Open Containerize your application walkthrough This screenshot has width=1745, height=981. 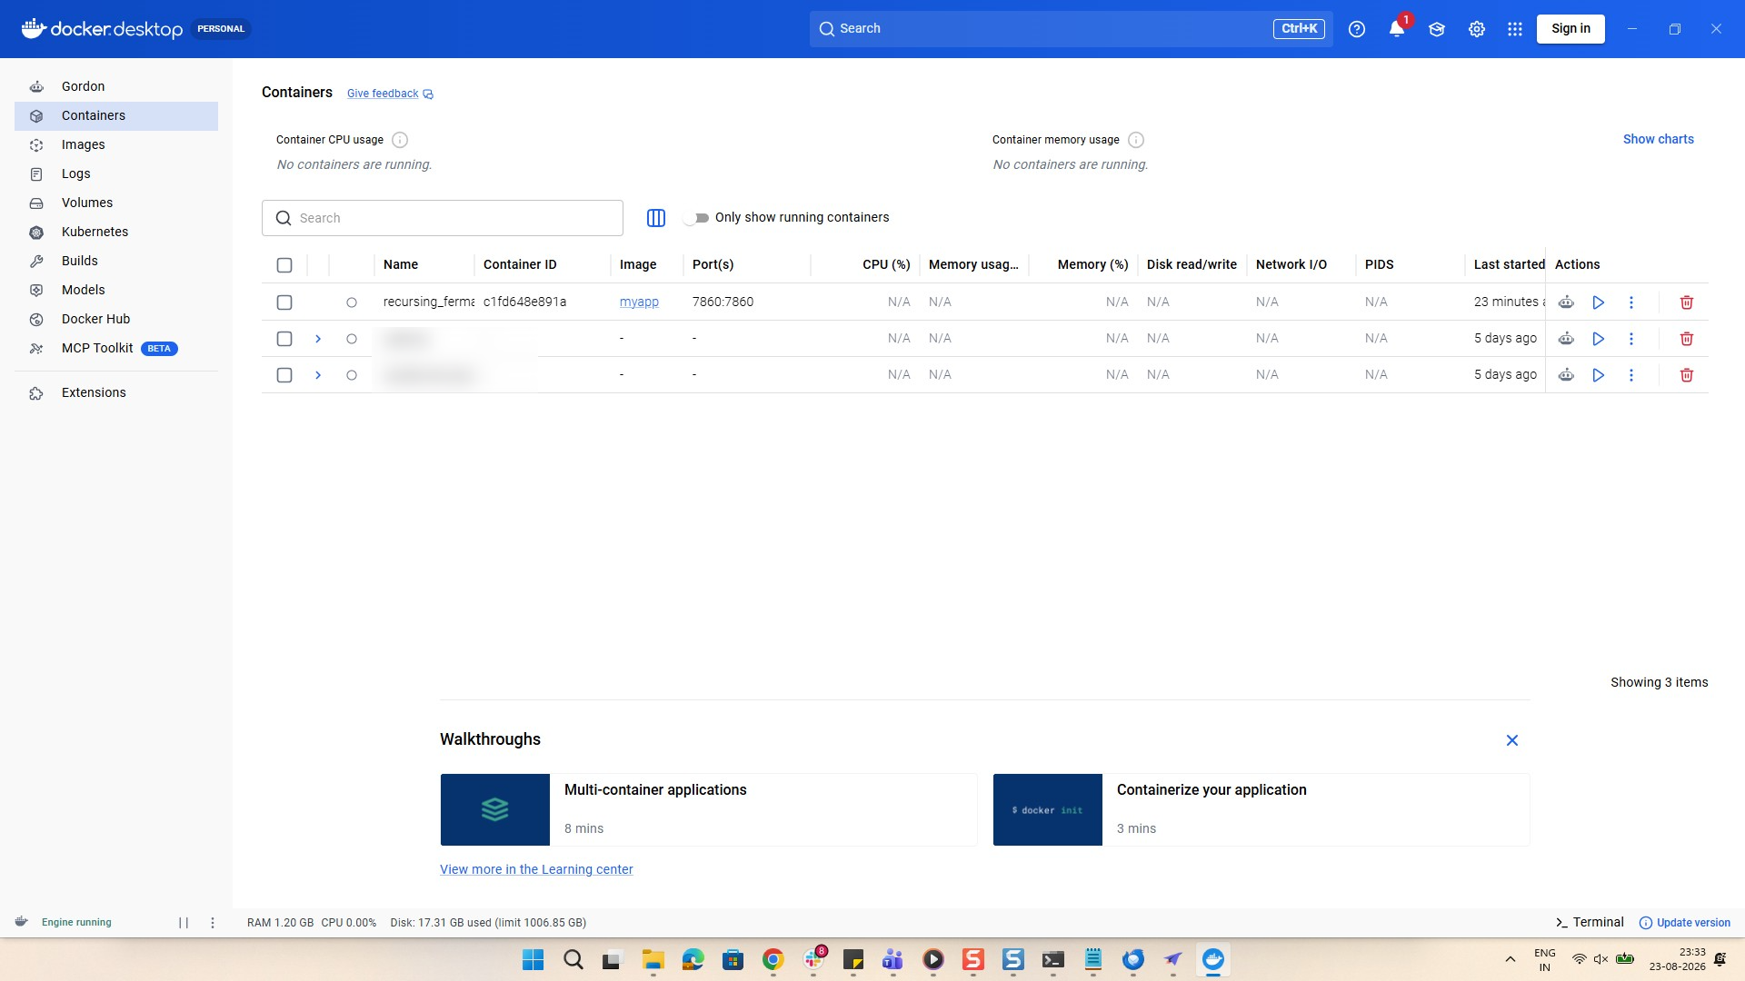tap(1261, 809)
